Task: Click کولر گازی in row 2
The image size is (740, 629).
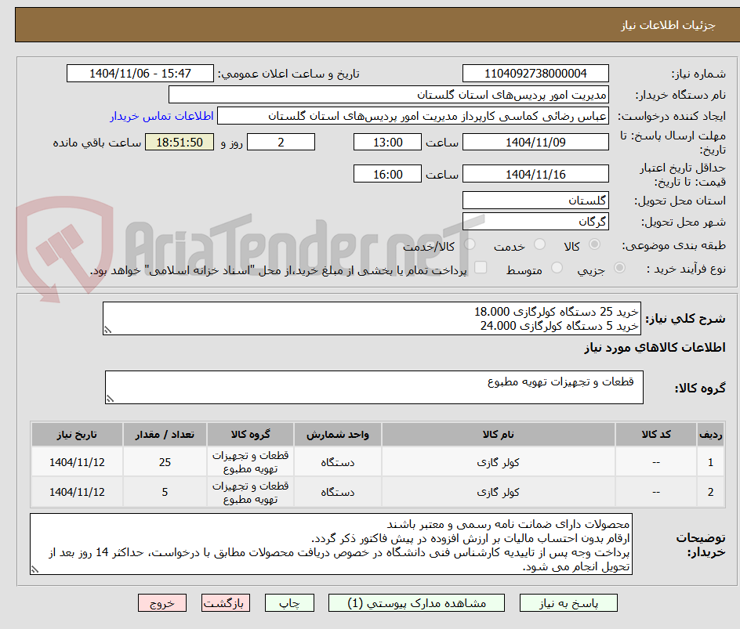Action: pos(498,492)
